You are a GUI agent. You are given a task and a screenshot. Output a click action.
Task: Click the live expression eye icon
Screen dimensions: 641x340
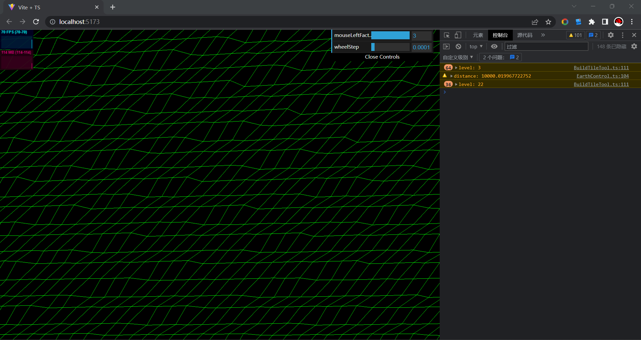pos(494,47)
